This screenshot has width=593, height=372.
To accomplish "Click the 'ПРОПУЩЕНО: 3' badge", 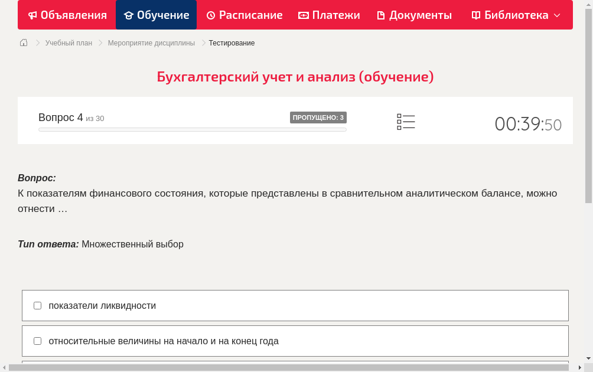I will (x=319, y=118).
